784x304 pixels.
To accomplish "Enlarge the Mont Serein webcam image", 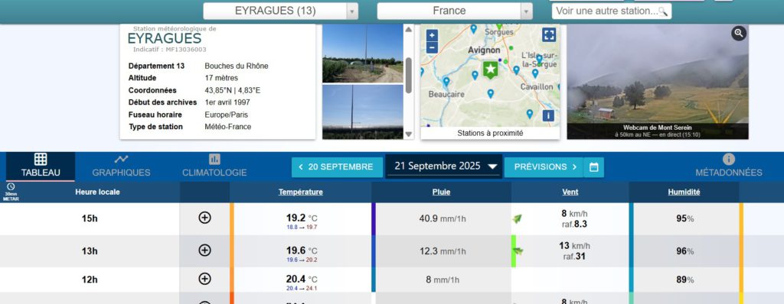I will pos(739,34).
